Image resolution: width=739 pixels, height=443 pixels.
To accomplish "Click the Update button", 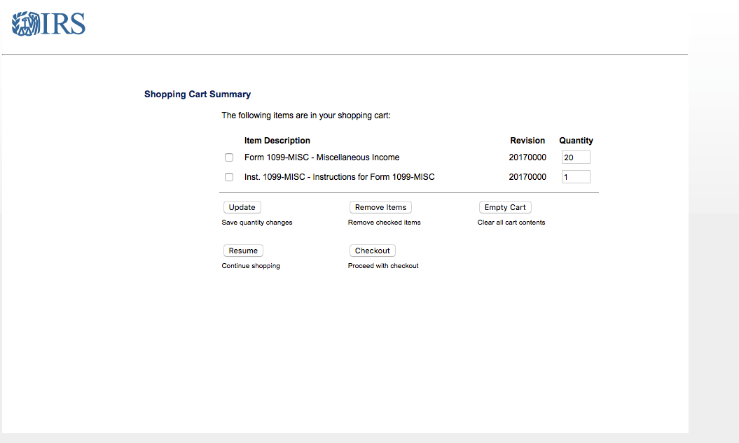I will pyautogui.click(x=242, y=207).
